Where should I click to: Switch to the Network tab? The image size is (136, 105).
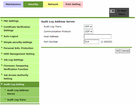(53, 4)
